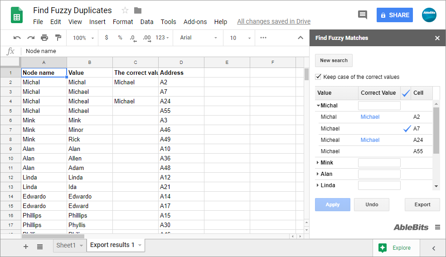Open the Insert menu
Screen dimensions: 446x257
pyautogui.click(x=97, y=22)
